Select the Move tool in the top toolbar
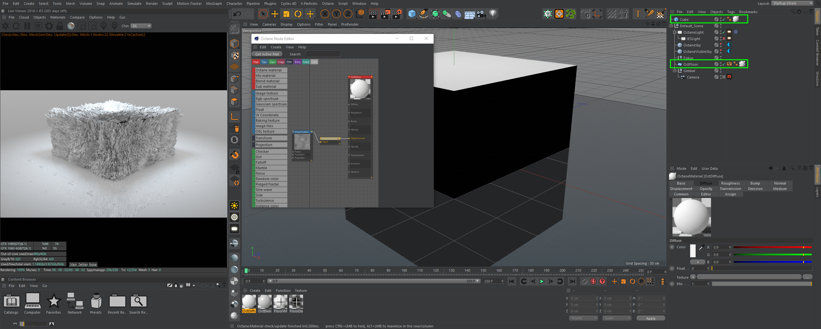Screen dimensions: 821x329 (275, 14)
